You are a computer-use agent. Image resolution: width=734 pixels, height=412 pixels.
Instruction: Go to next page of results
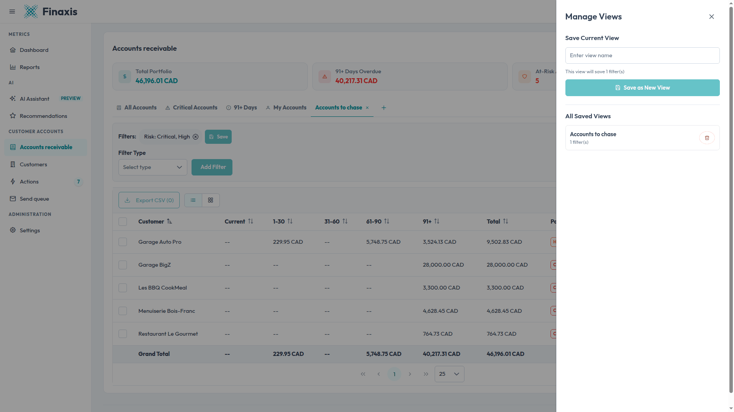coord(410,374)
